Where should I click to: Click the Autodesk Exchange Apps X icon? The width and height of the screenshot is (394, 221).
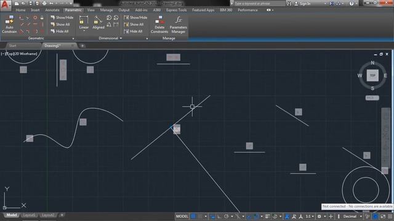tap(332, 4)
